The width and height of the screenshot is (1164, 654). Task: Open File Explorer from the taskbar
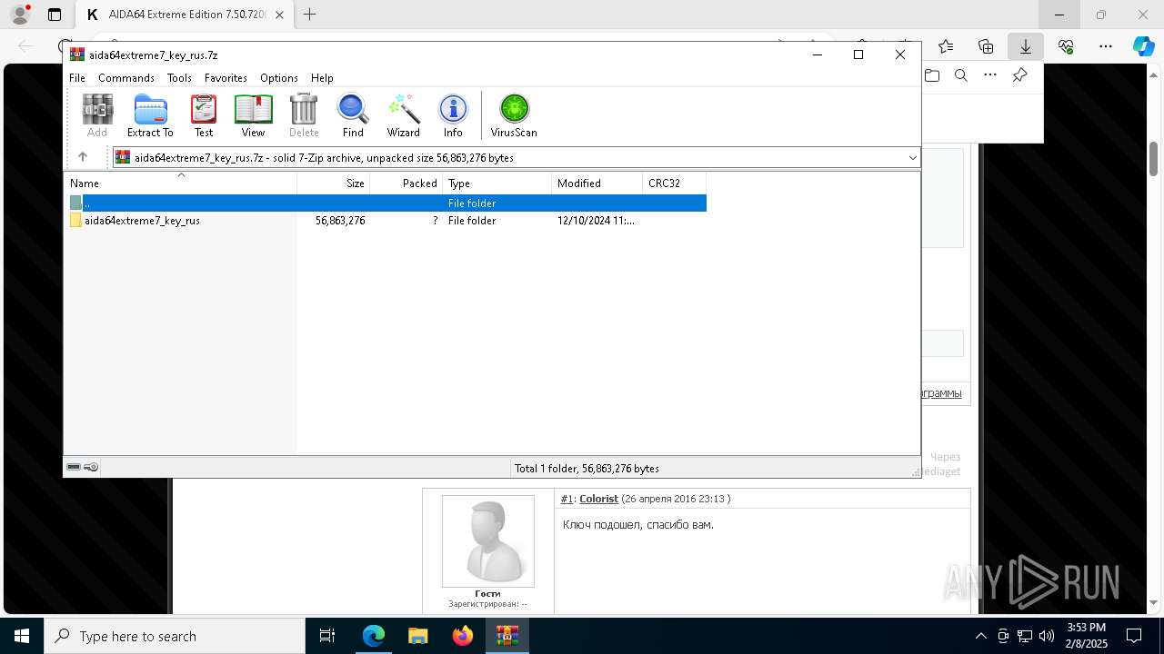coord(418,636)
